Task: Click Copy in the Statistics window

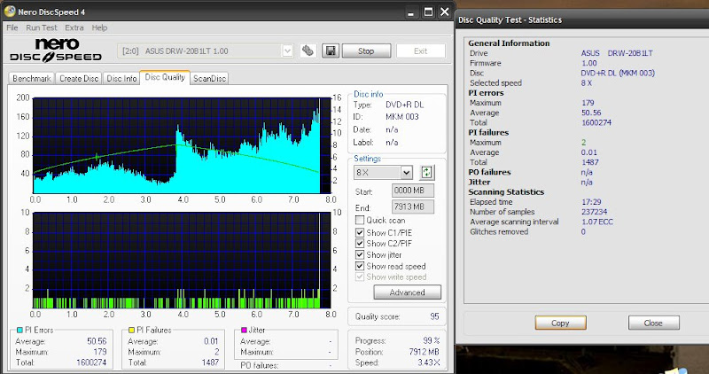Action: [x=560, y=323]
